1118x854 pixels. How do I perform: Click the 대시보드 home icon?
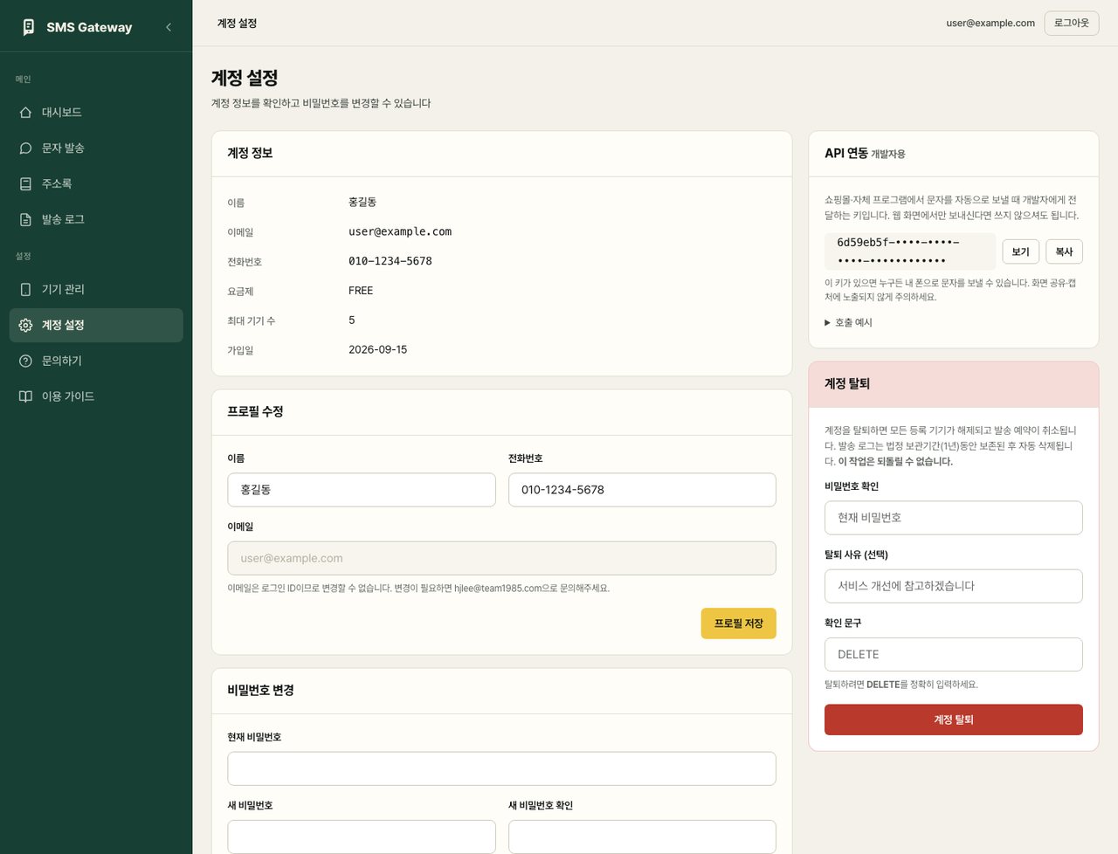pos(25,112)
